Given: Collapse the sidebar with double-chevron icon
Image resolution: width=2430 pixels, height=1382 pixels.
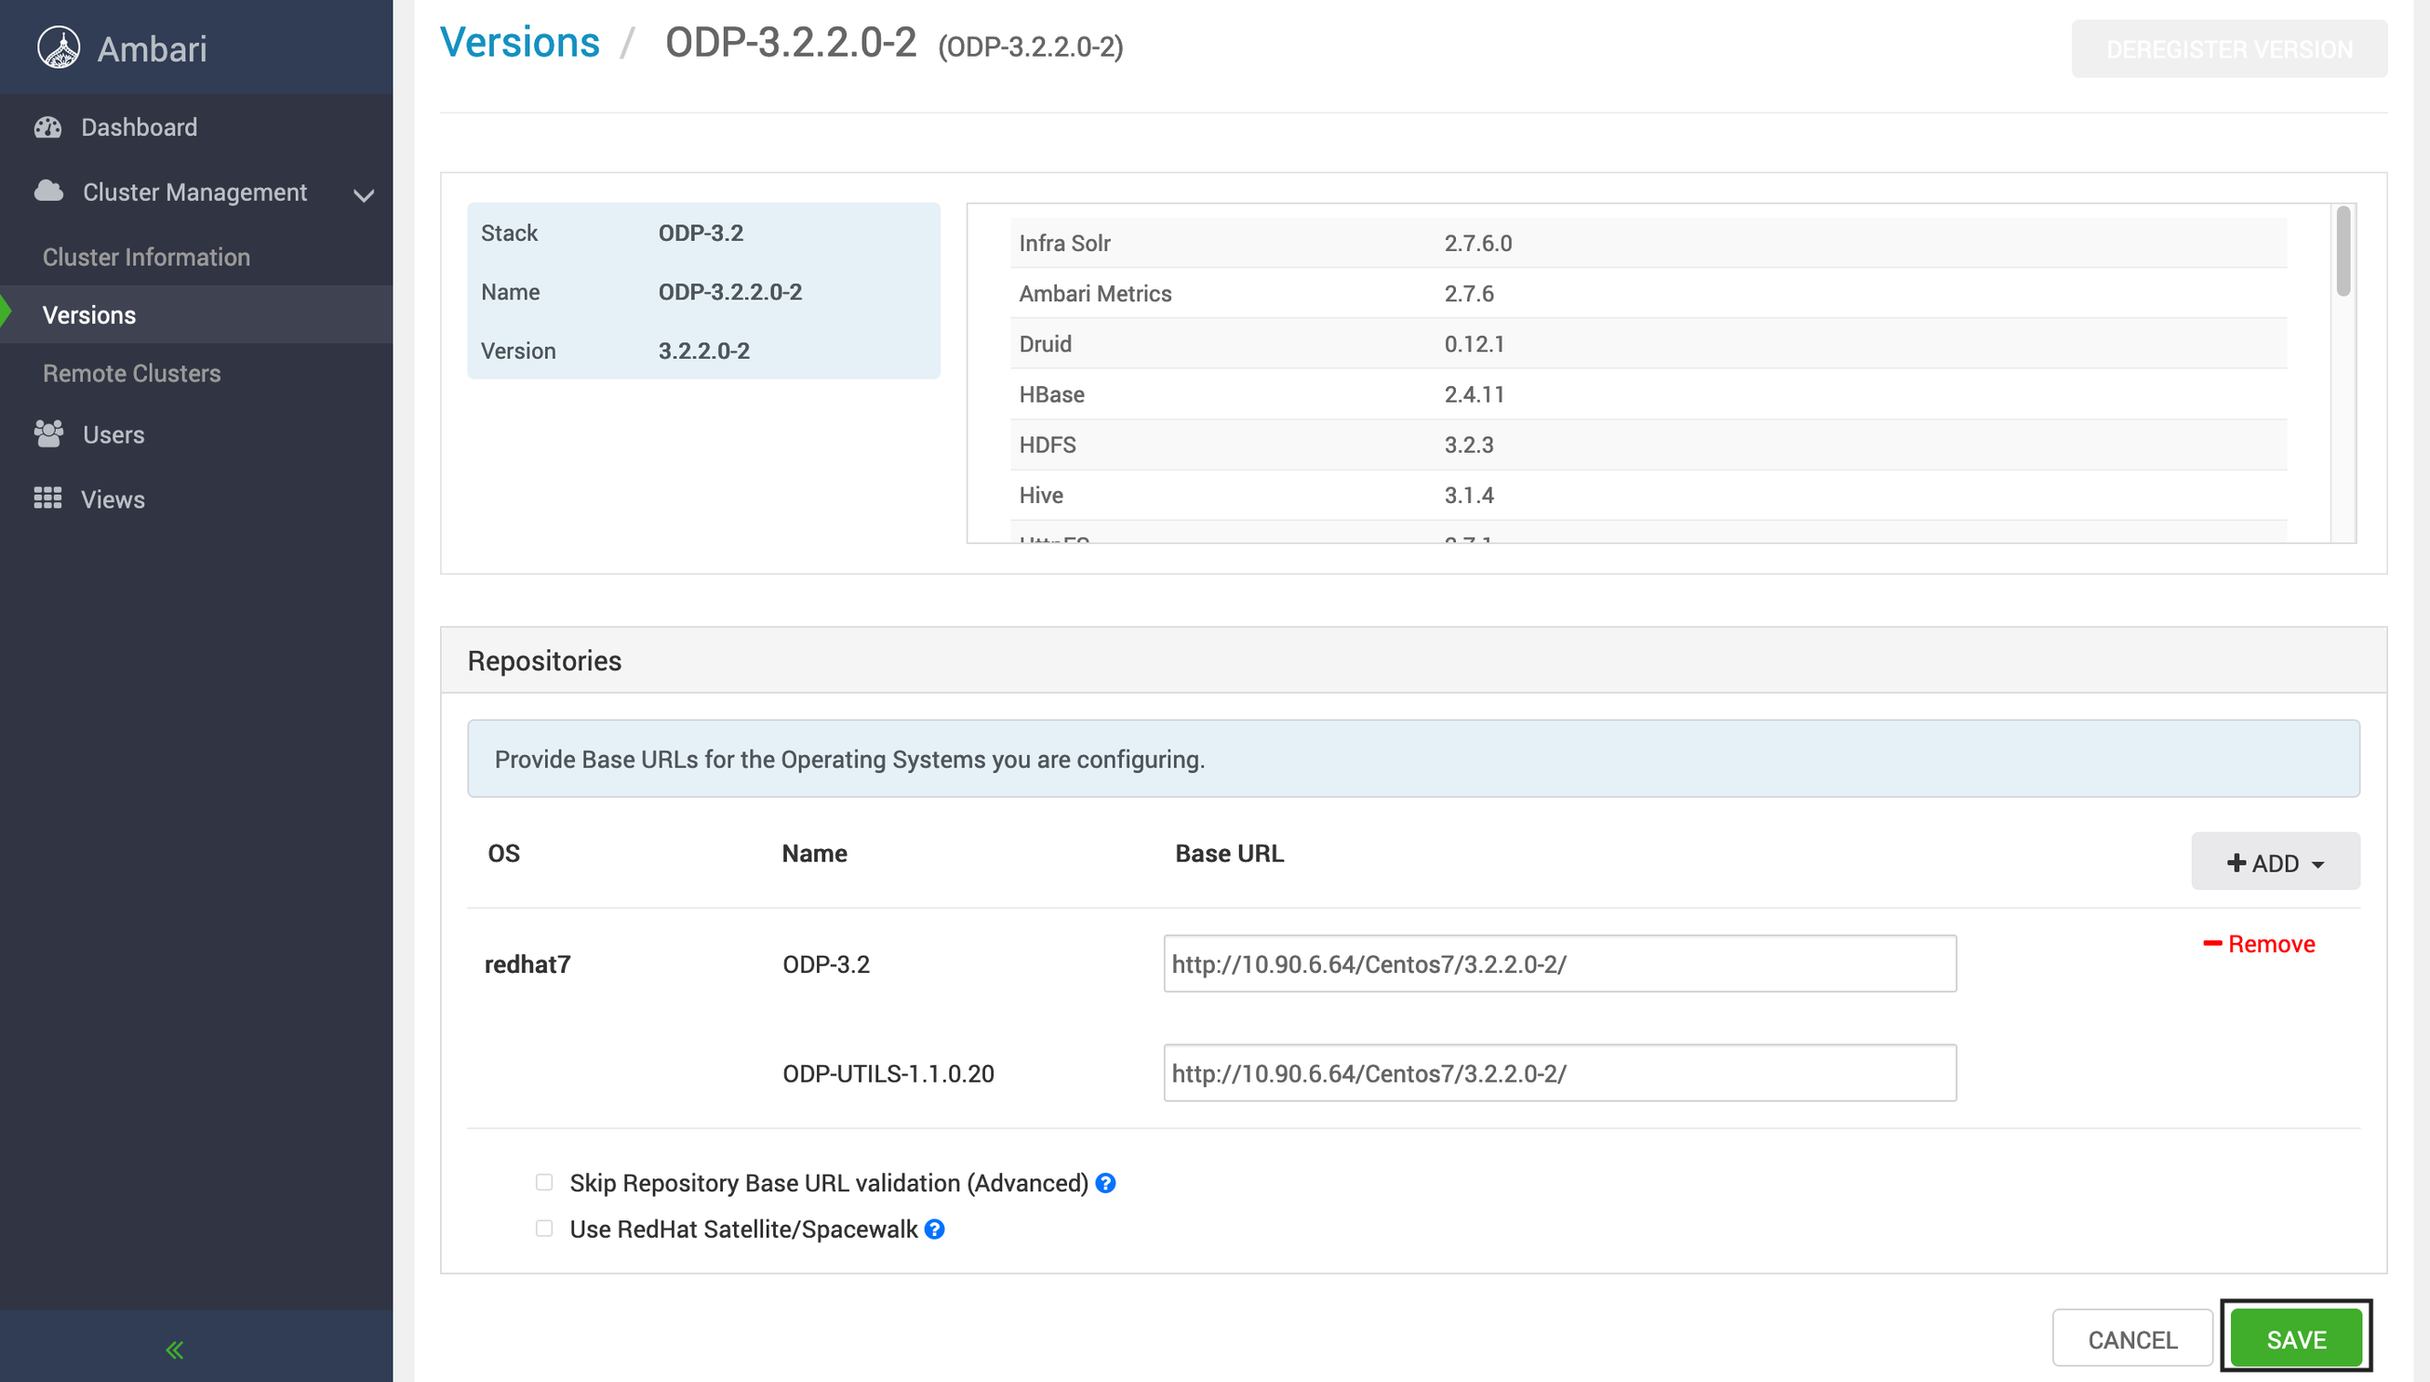Looking at the screenshot, I should pos(175,1349).
